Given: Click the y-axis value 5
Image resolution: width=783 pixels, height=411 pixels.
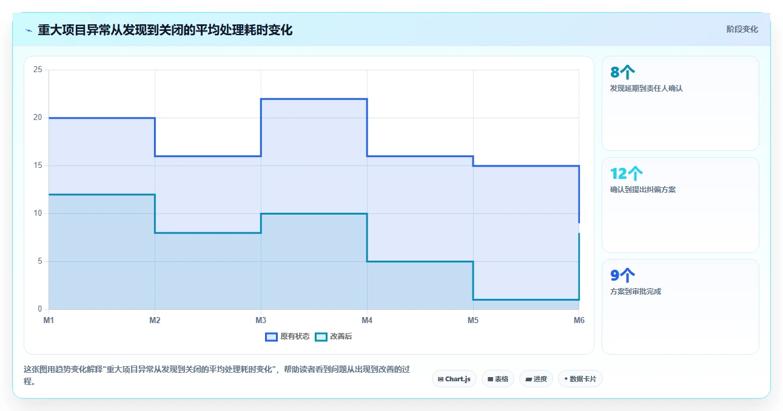Looking at the screenshot, I should [x=39, y=261].
